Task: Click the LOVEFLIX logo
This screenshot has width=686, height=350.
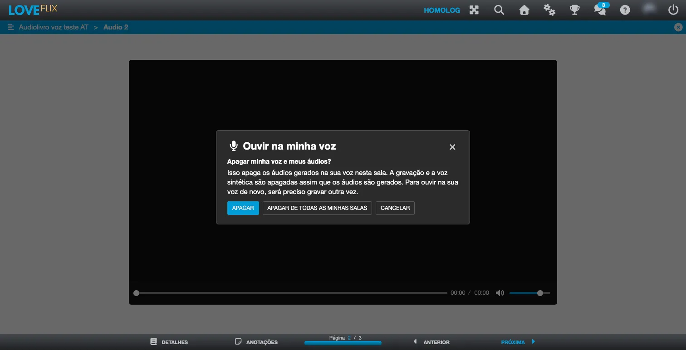Action: 33,10
